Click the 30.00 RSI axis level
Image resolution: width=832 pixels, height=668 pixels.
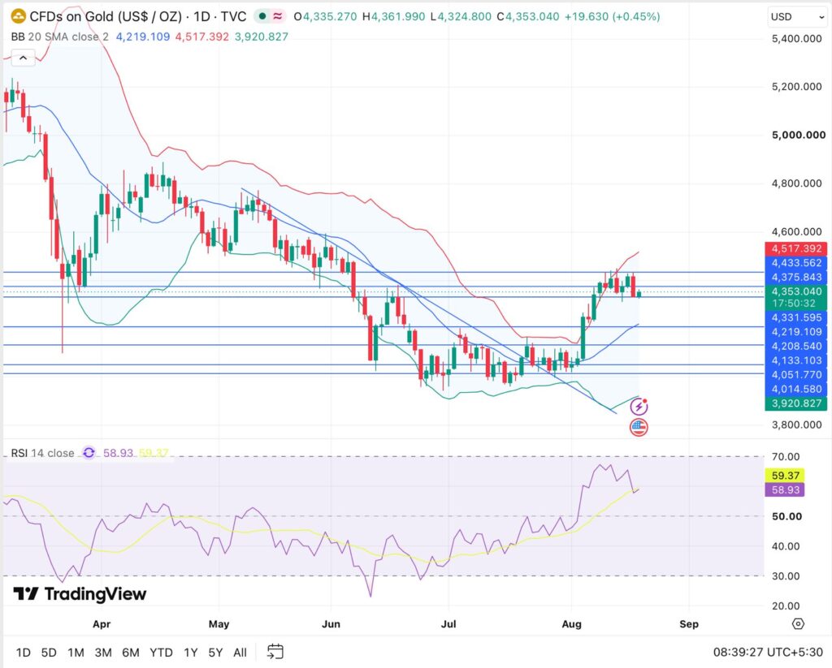786,575
